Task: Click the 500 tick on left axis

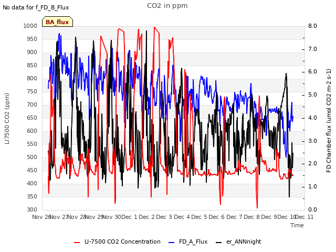Action: pos(32,157)
